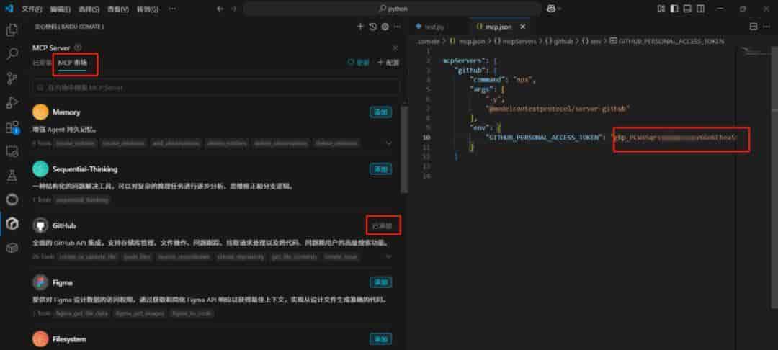Click the Filesystem server avatar
The image size is (778, 350).
[x=40, y=339]
